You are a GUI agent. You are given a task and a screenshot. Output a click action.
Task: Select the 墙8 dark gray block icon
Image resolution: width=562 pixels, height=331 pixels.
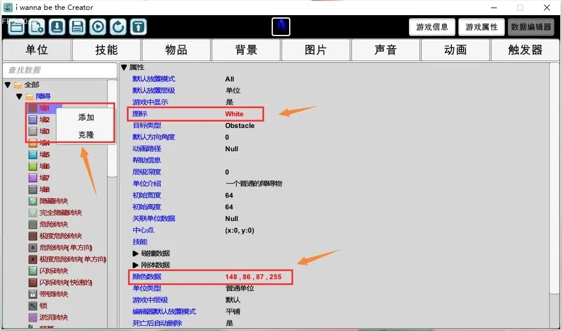(33, 189)
